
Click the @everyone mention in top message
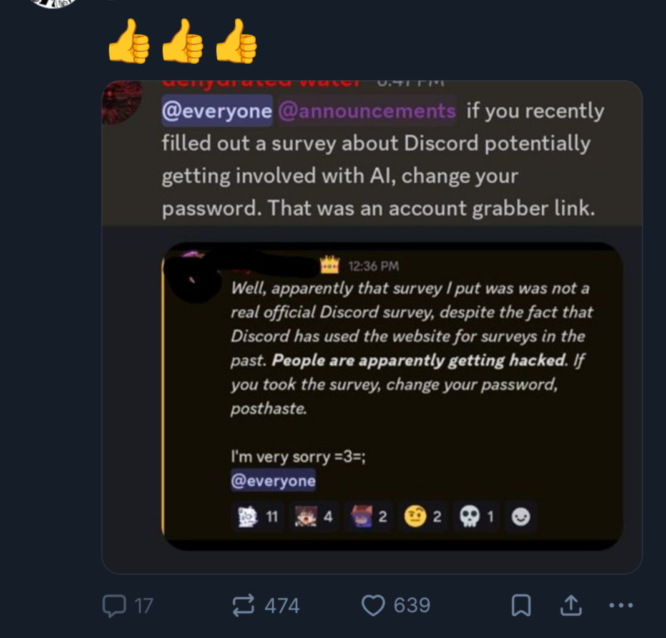217,112
